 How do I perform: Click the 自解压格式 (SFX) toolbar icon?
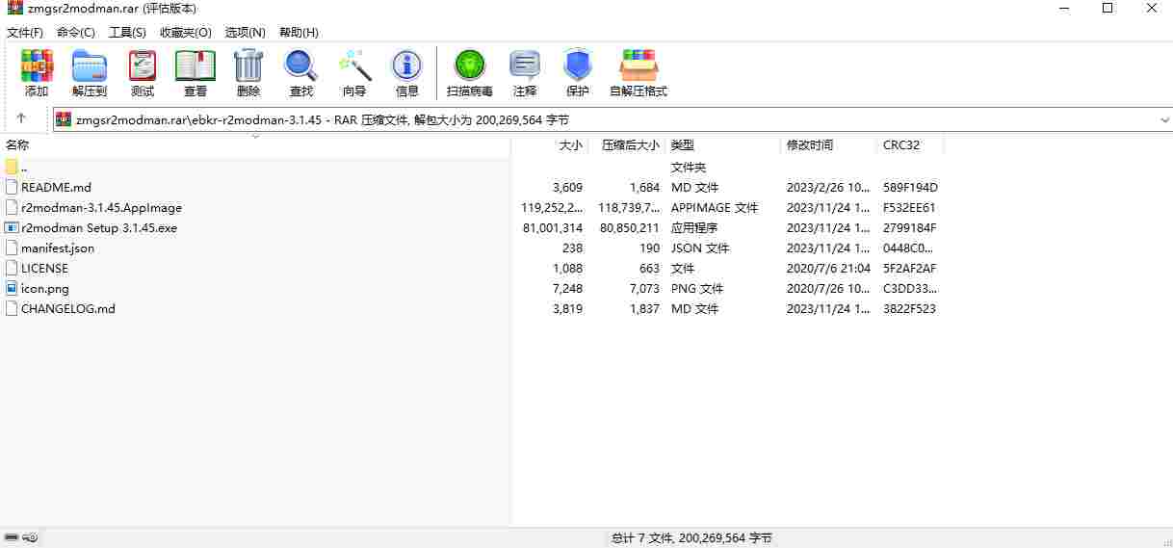coord(639,66)
